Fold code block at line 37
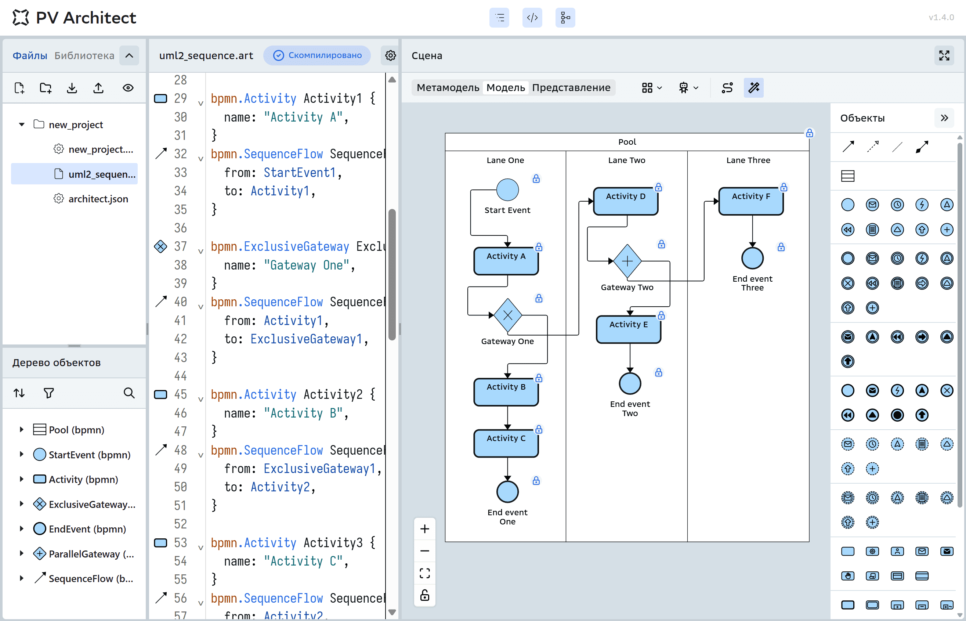 [200, 252]
